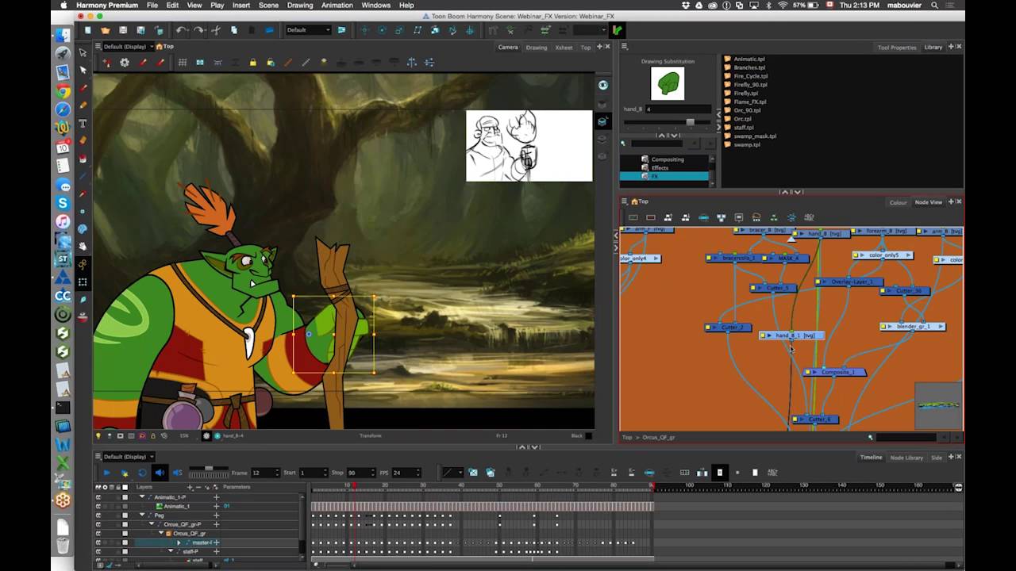1016x571 pixels.
Task: Click the Drawing Substitution slider handle
Action: coord(690,122)
